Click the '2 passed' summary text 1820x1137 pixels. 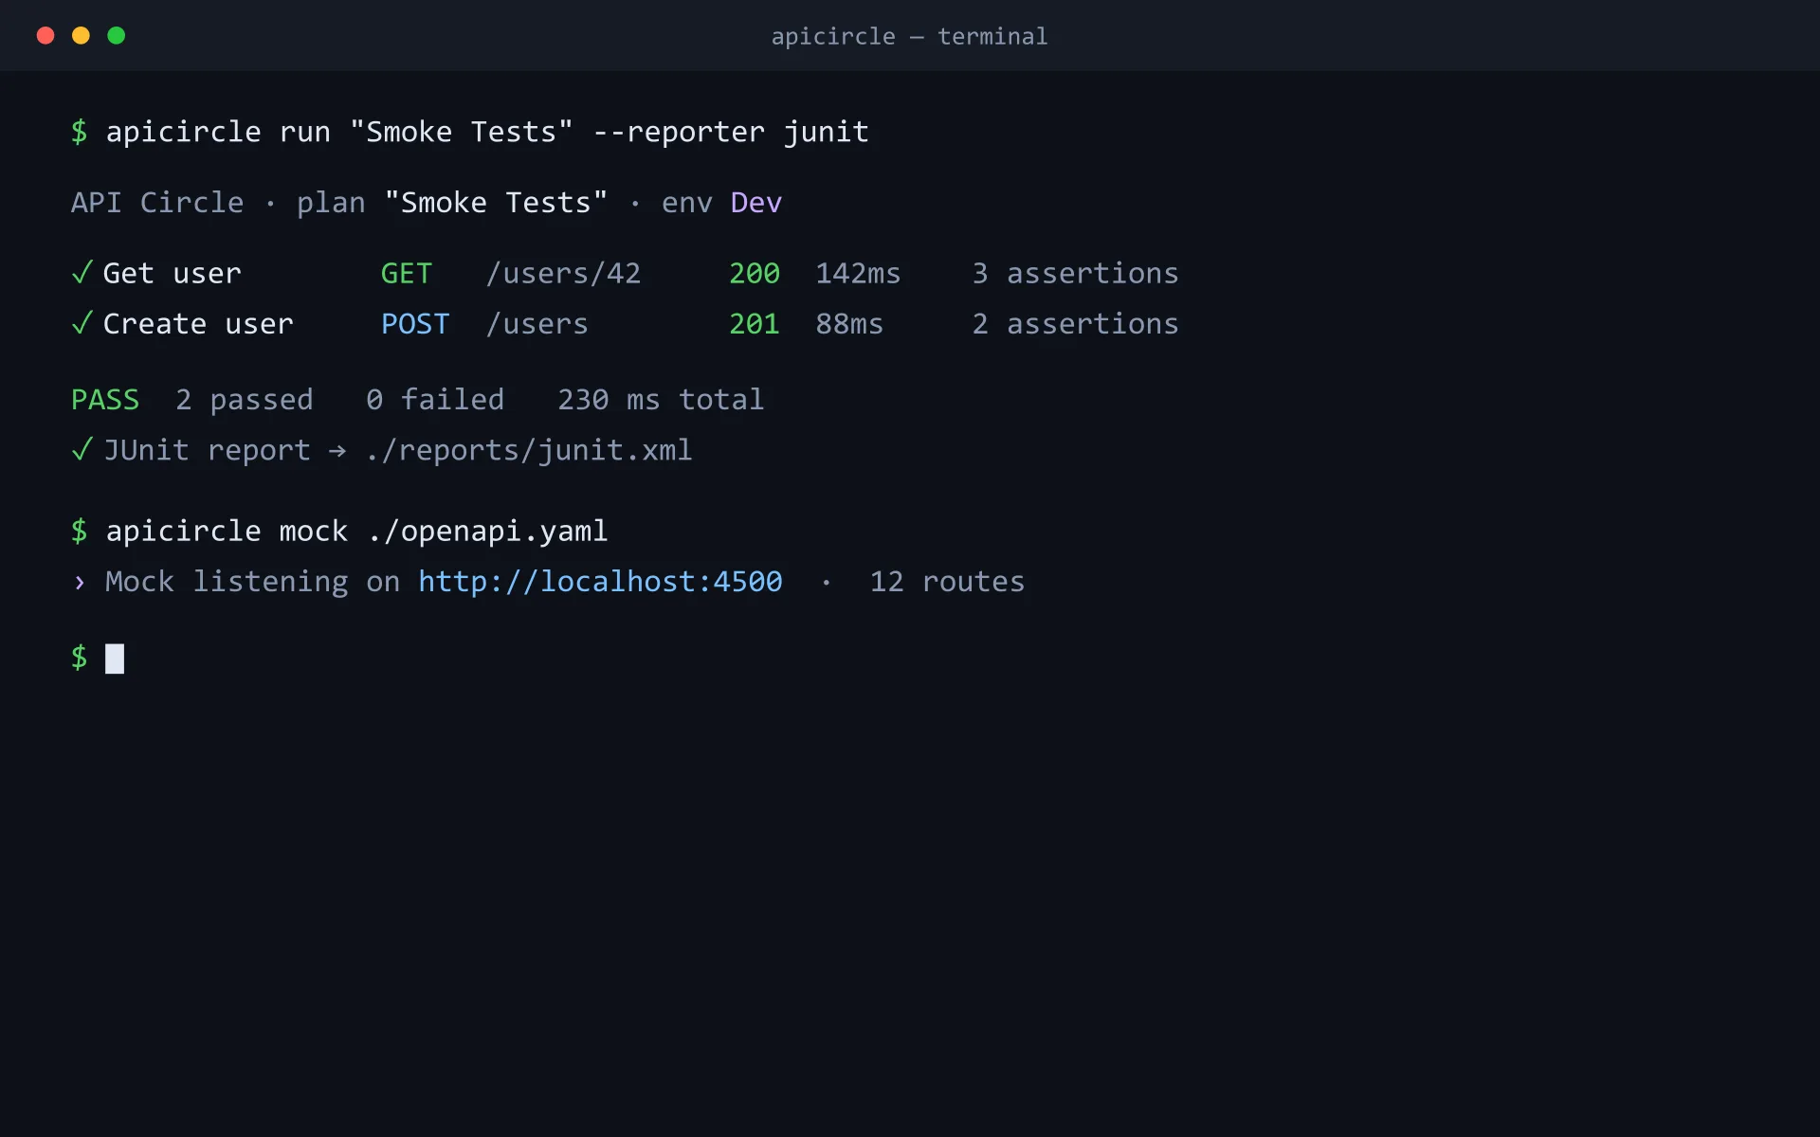(x=244, y=400)
